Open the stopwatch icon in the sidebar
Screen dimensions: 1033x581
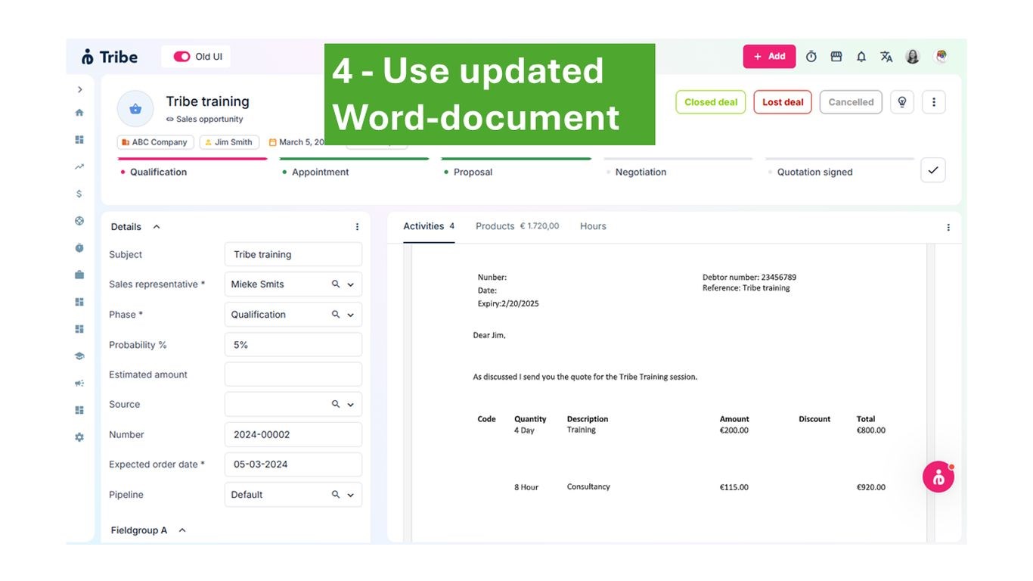(79, 248)
